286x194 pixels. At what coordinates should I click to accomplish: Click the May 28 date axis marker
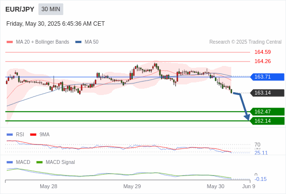click(48, 186)
